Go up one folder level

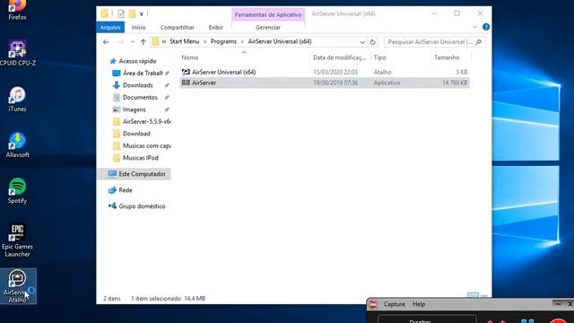pos(143,42)
